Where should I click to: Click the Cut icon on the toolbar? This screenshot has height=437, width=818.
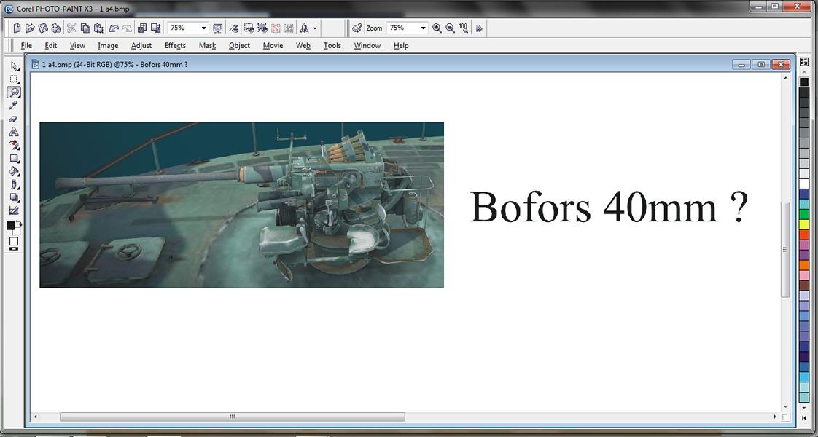click(x=71, y=28)
